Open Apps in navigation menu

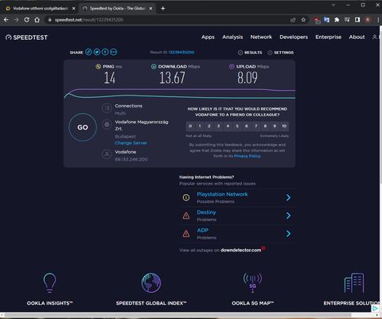208,37
